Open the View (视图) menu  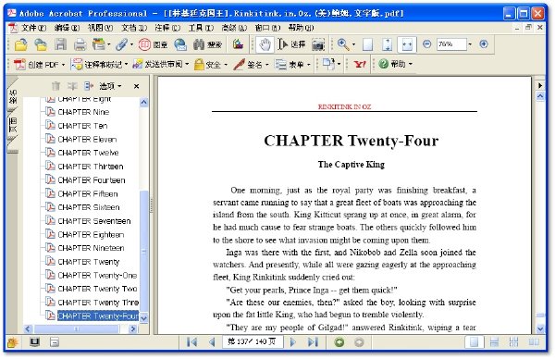coord(100,28)
